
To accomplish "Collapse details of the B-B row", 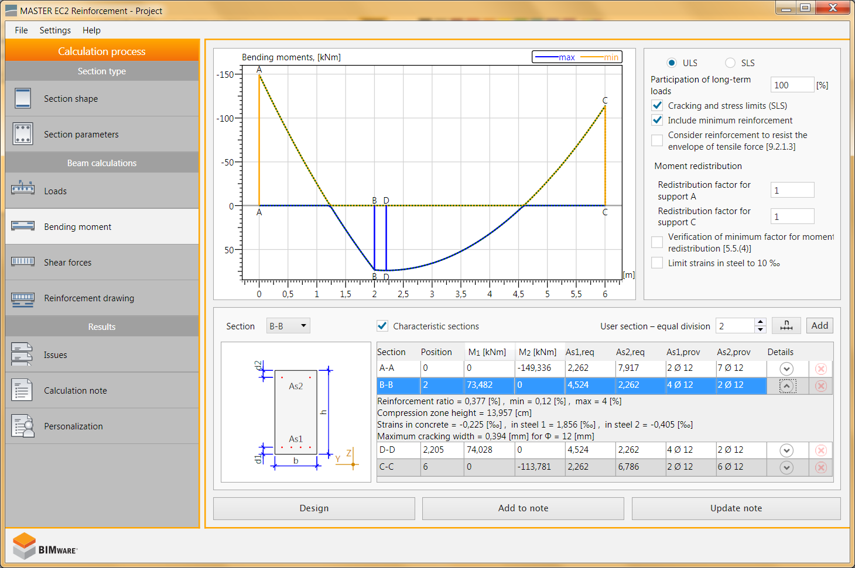I will [787, 386].
